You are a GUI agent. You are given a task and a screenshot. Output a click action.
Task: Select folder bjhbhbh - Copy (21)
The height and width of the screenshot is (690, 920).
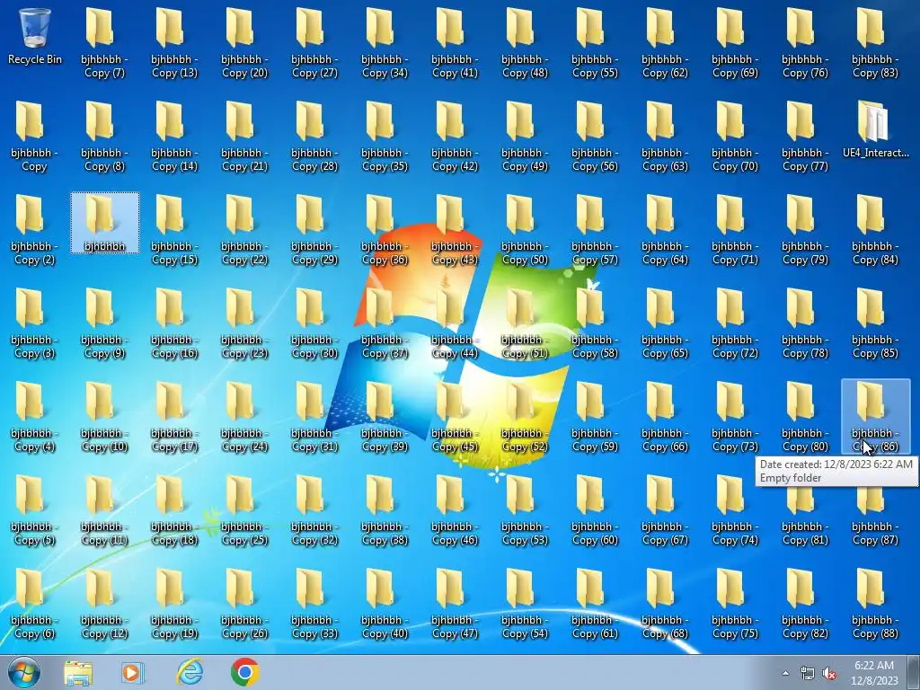coord(244,137)
